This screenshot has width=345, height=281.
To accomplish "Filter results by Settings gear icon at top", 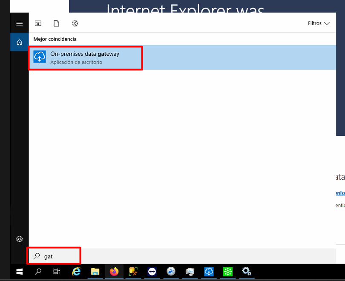I will [x=75, y=23].
